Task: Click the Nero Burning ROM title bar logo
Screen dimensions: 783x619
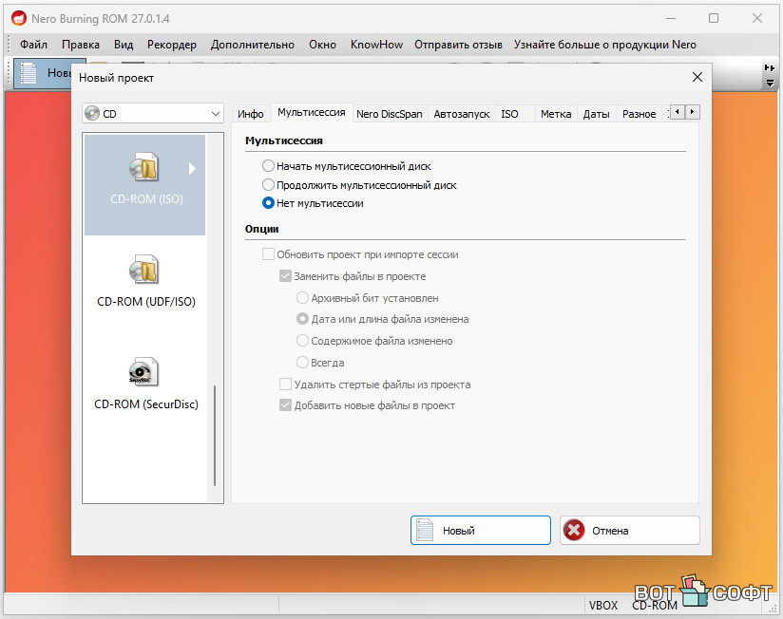Action: tap(18, 19)
